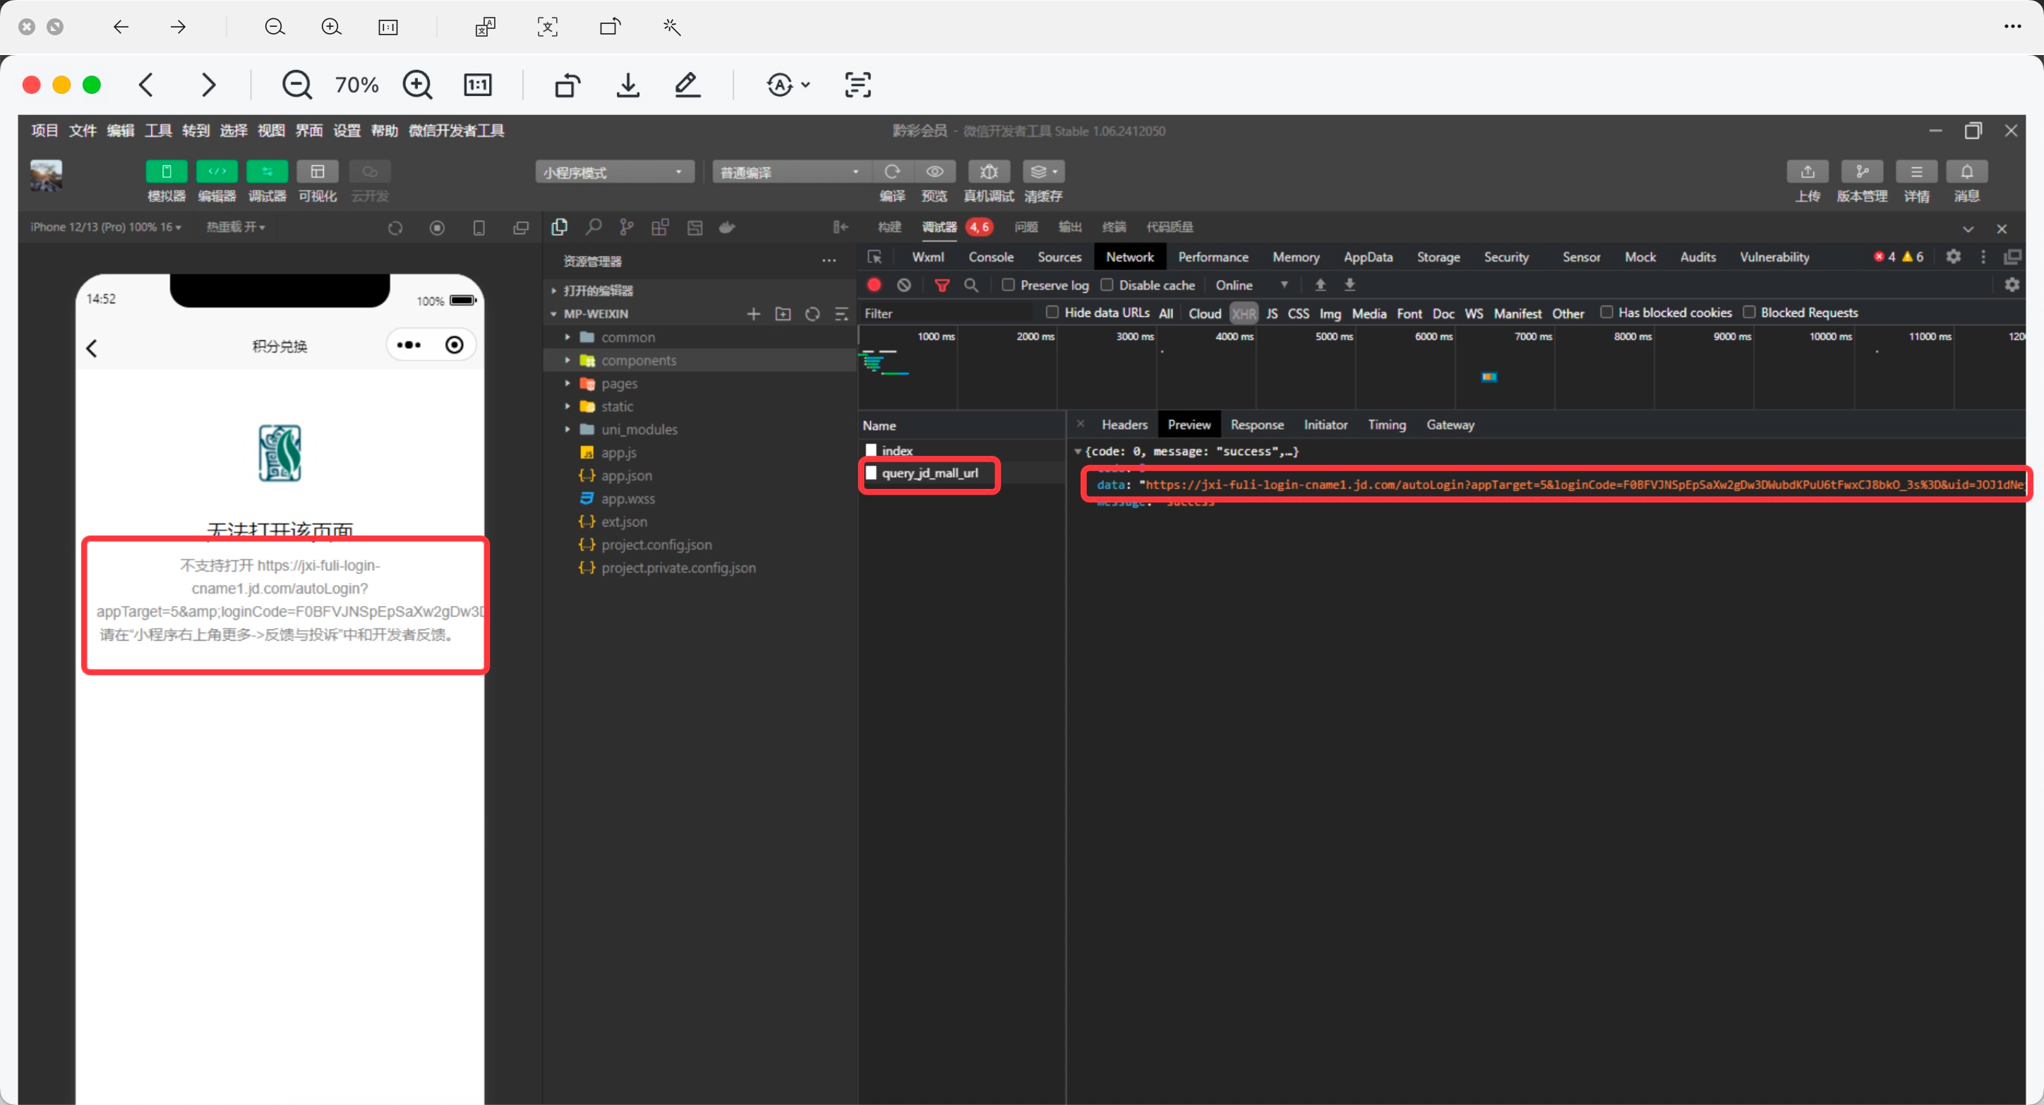This screenshot has height=1105, width=2044.
Task: Switch to the Console tab
Action: tap(990, 257)
